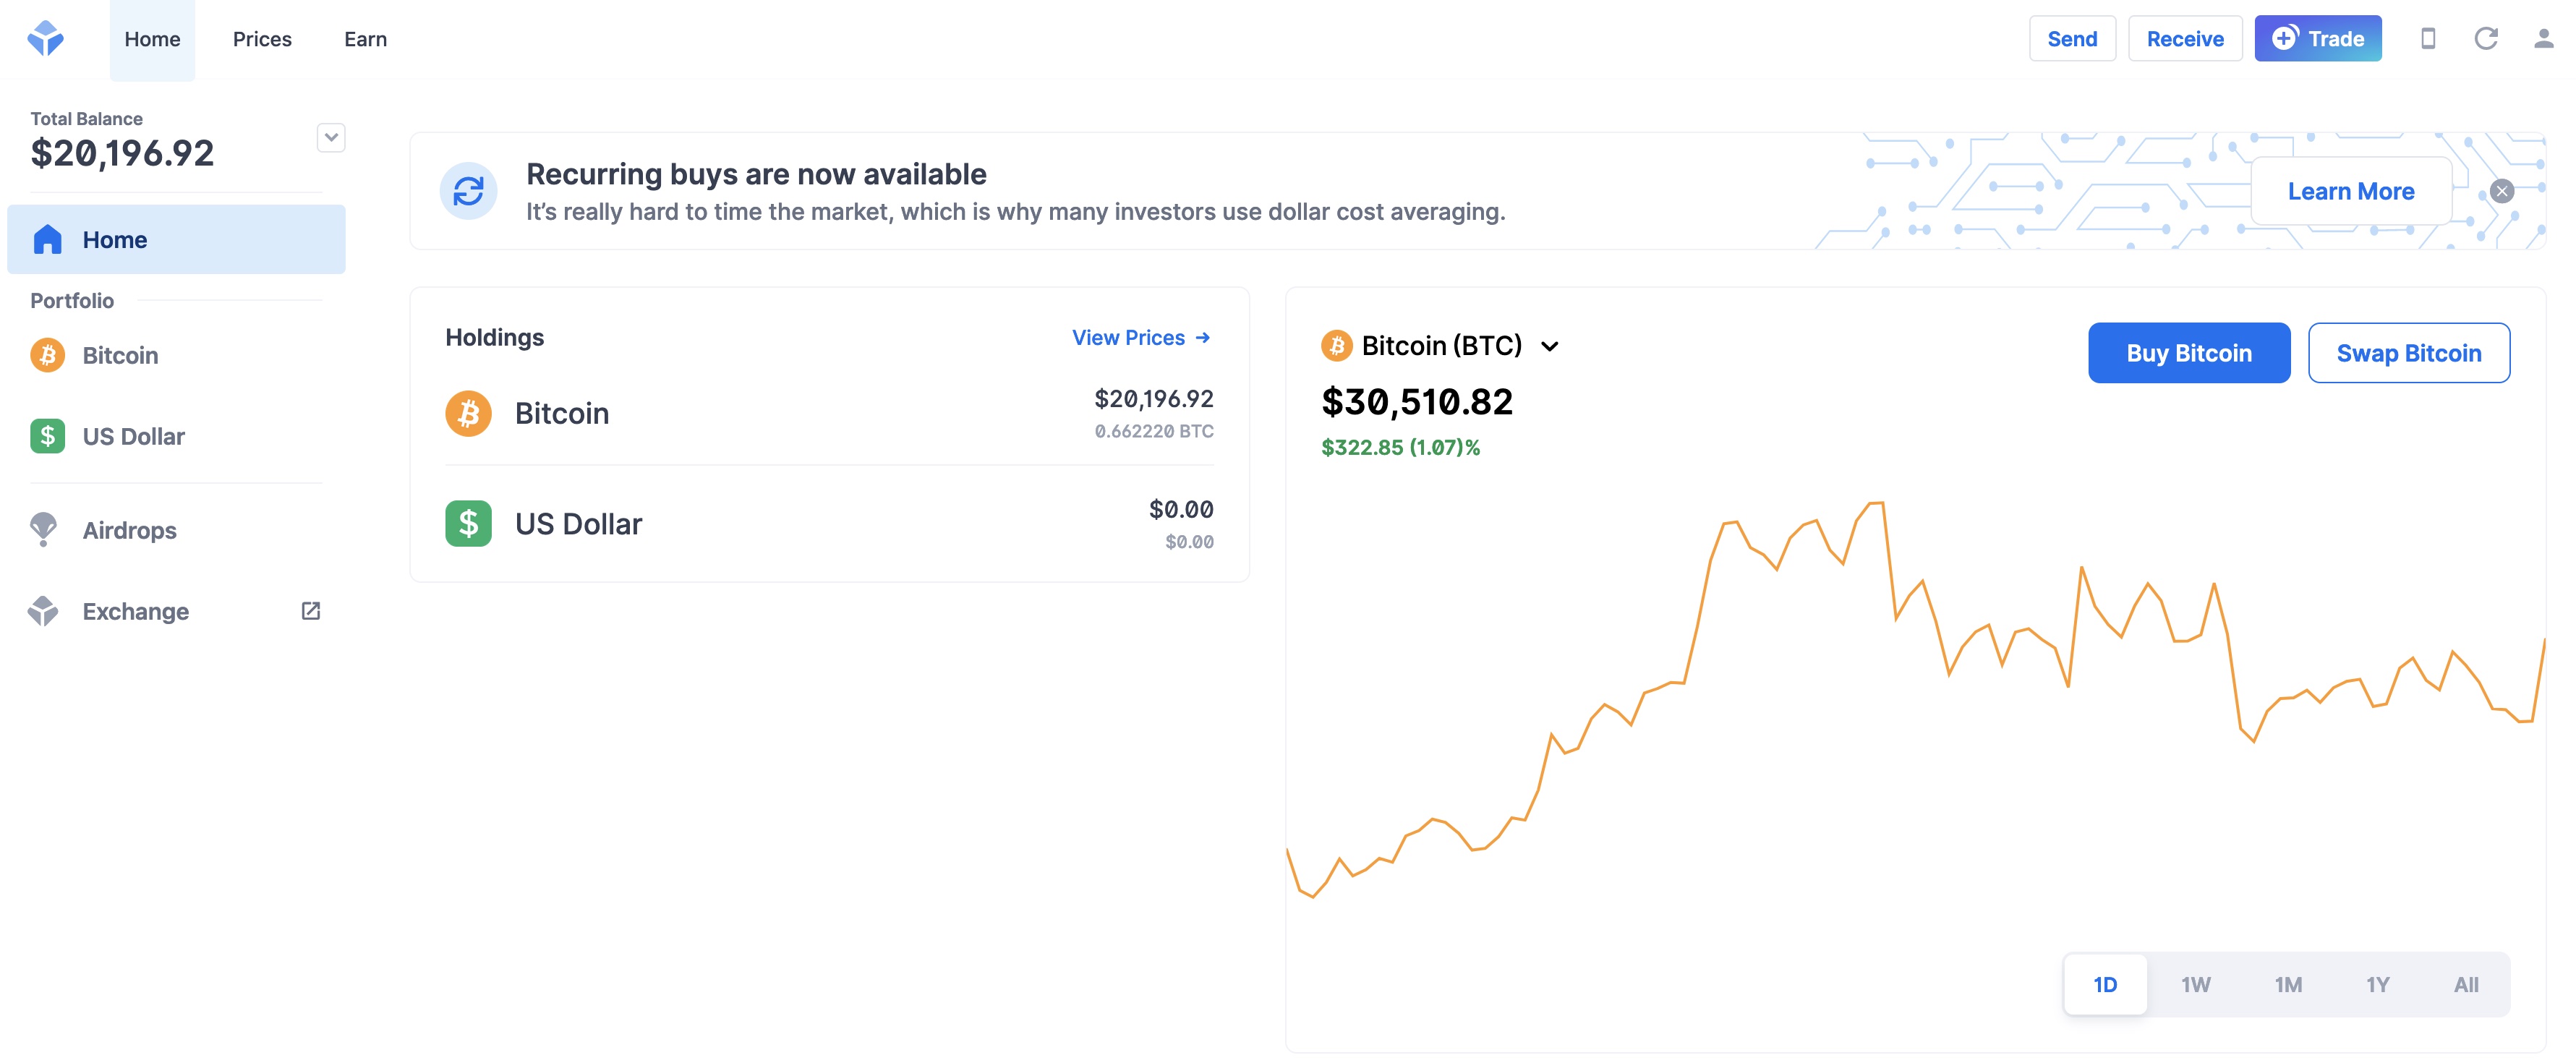Image resolution: width=2576 pixels, height=1063 pixels.
Task: Open the user account profile icon
Action: coord(2543,39)
